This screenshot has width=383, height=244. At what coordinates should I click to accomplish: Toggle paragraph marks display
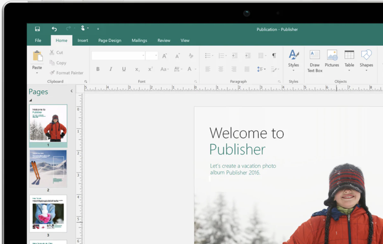(x=274, y=56)
